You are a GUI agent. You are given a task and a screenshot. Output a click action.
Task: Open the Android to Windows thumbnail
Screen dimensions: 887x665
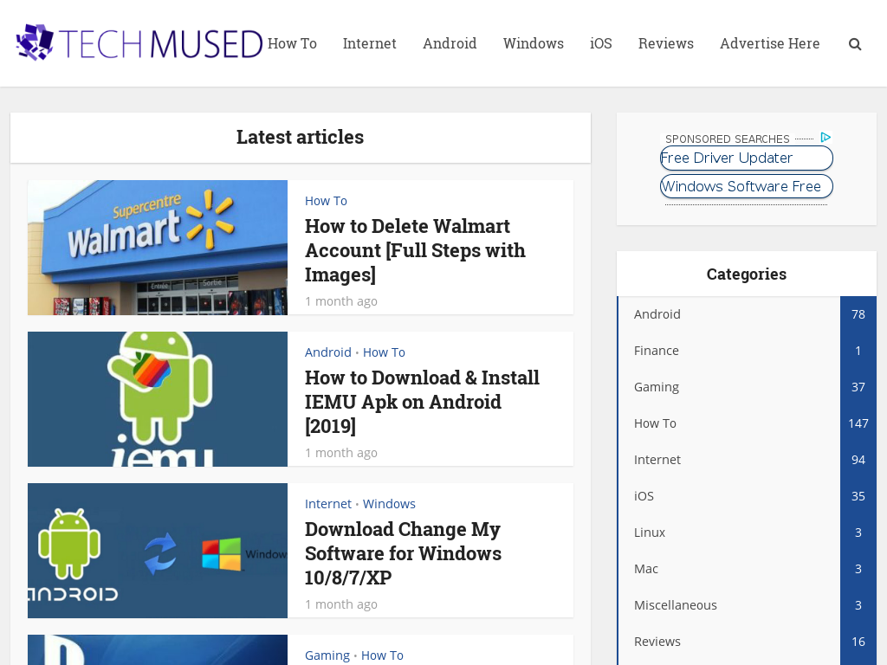point(158,551)
